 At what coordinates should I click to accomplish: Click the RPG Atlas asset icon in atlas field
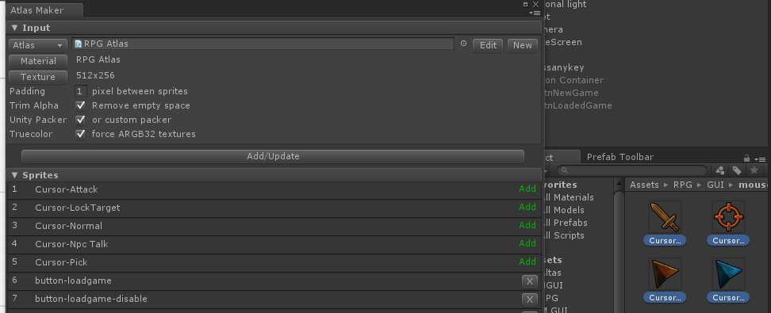coord(79,44)
